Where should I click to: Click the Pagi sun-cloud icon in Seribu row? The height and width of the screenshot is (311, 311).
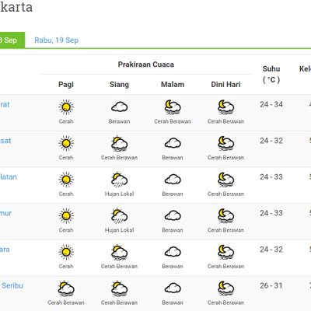point(66,288)
